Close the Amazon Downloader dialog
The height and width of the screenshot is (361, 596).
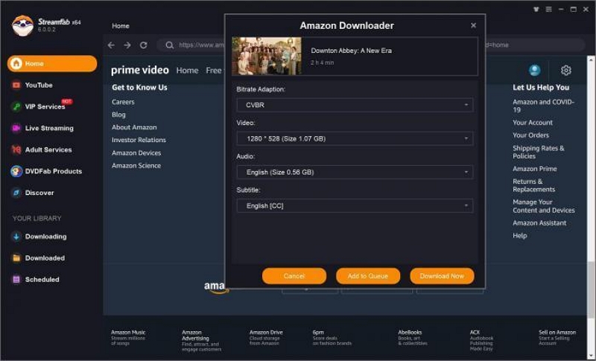473,25
